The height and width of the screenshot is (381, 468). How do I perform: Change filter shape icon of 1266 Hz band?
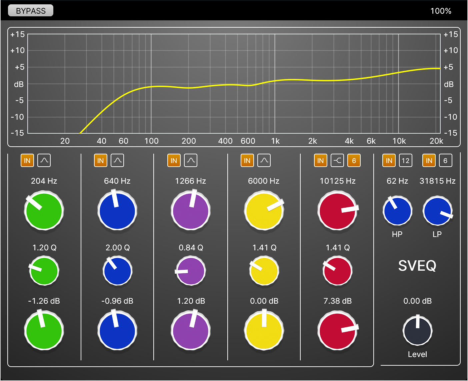coord(191,160)
